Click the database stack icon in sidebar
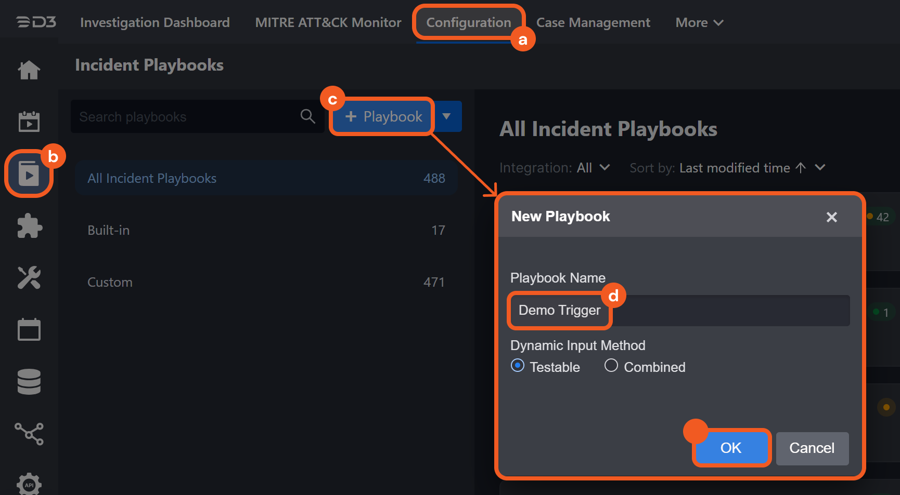 point(29,382)
